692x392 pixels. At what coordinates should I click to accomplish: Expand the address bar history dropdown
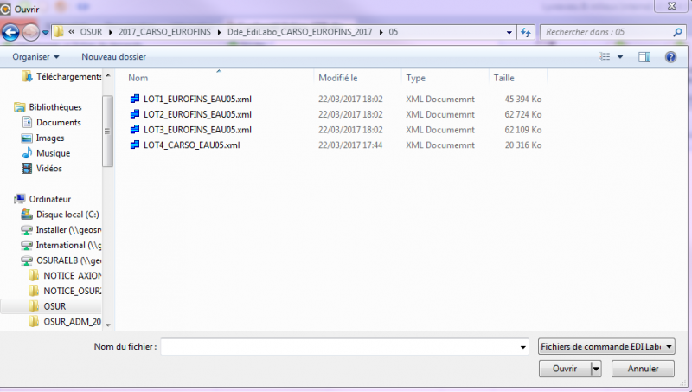[x=509, y=33]
